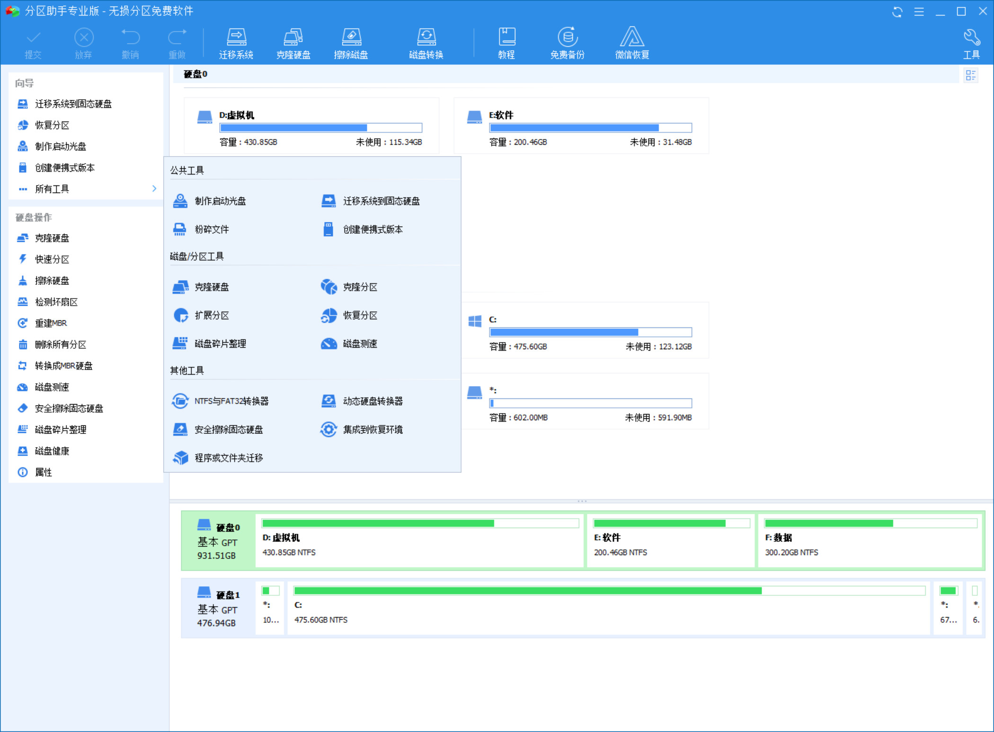Toggle the disk view layout icon above 硬盘0
994x732 pixels.
point(971,75)
